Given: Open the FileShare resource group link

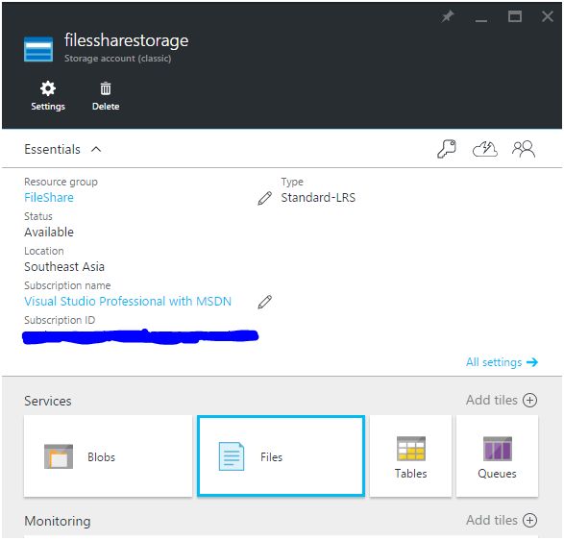Looking at the screenshot, I should point(49,198).
